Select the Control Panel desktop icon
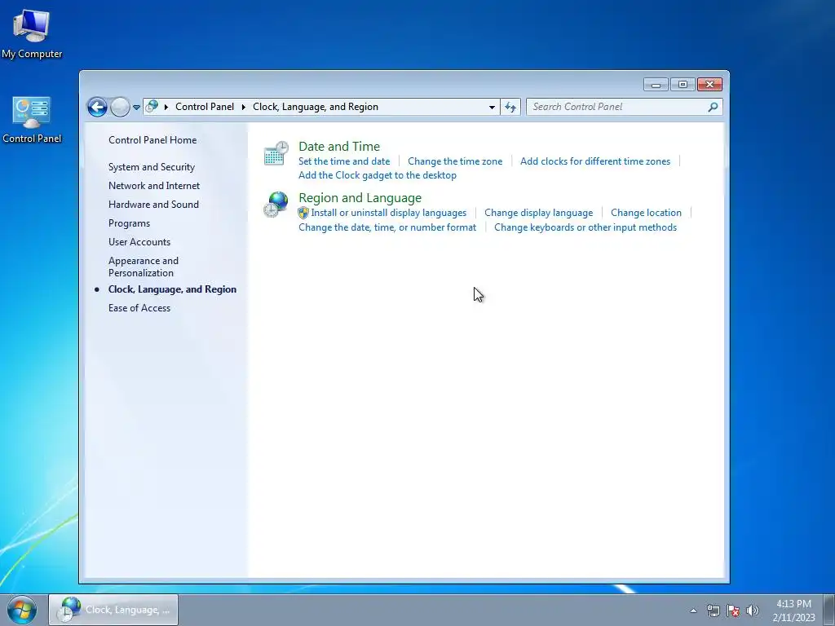The image size is (835, 626). (32, 121)
